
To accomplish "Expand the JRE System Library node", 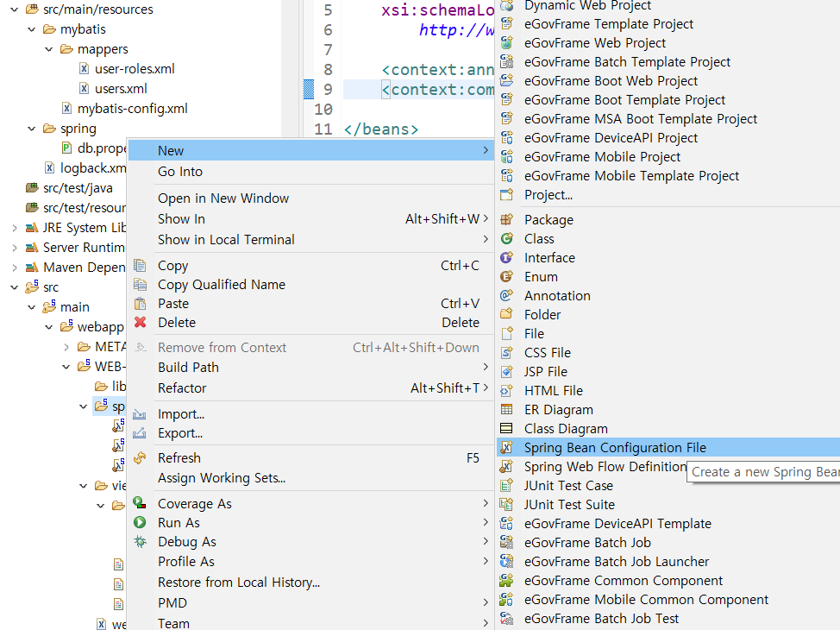I will (x=15, y=228).
